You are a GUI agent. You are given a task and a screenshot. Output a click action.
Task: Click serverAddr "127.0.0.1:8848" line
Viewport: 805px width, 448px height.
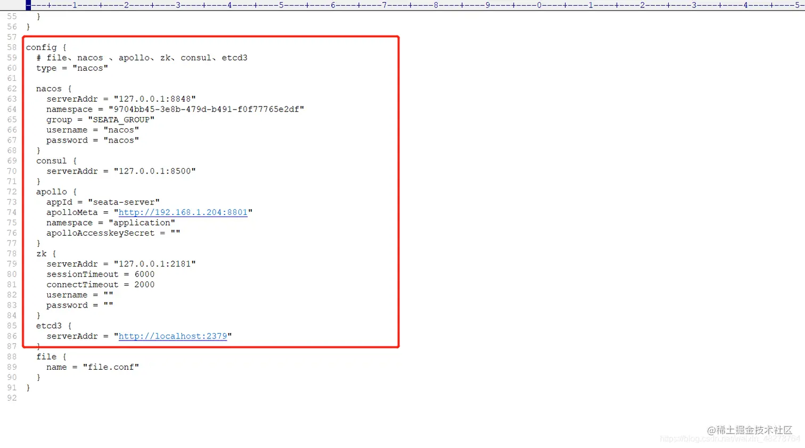[x=121, y=99]
